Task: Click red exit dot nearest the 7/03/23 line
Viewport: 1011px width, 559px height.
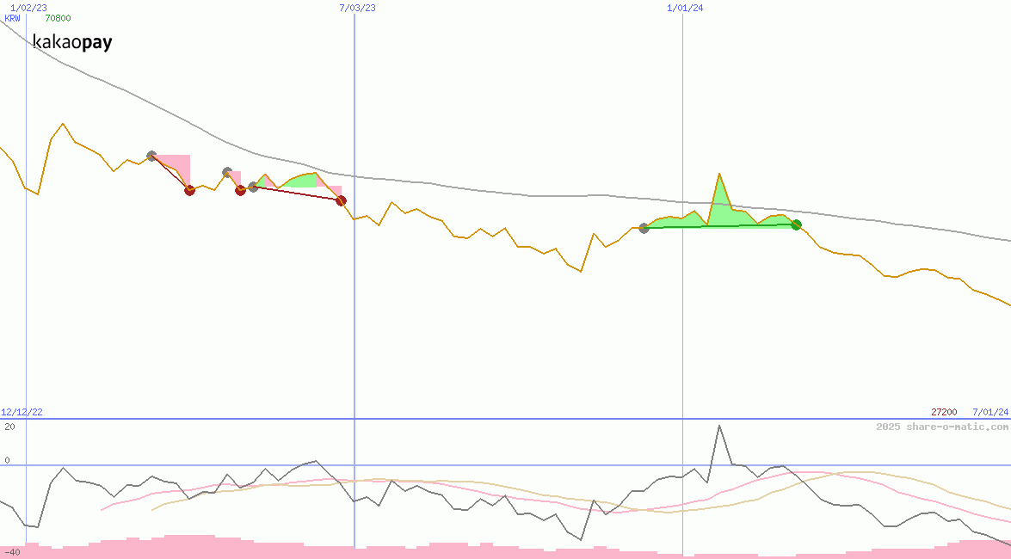Action: click(x=341, y=200)
